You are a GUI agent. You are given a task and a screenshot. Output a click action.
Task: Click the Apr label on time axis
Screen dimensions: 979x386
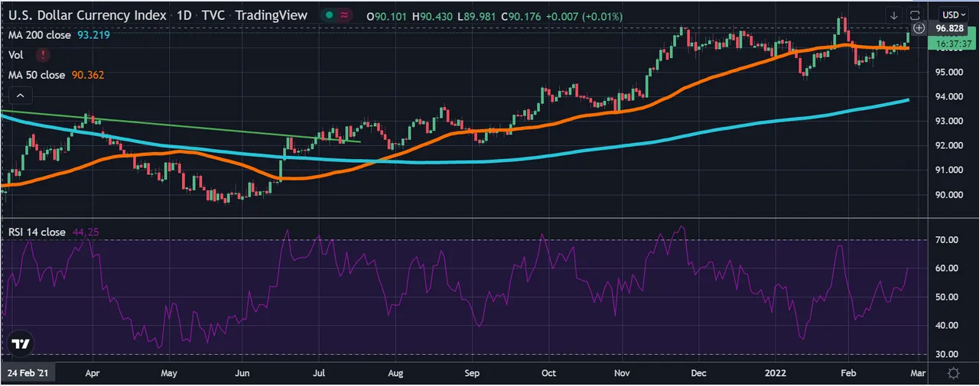93,374
